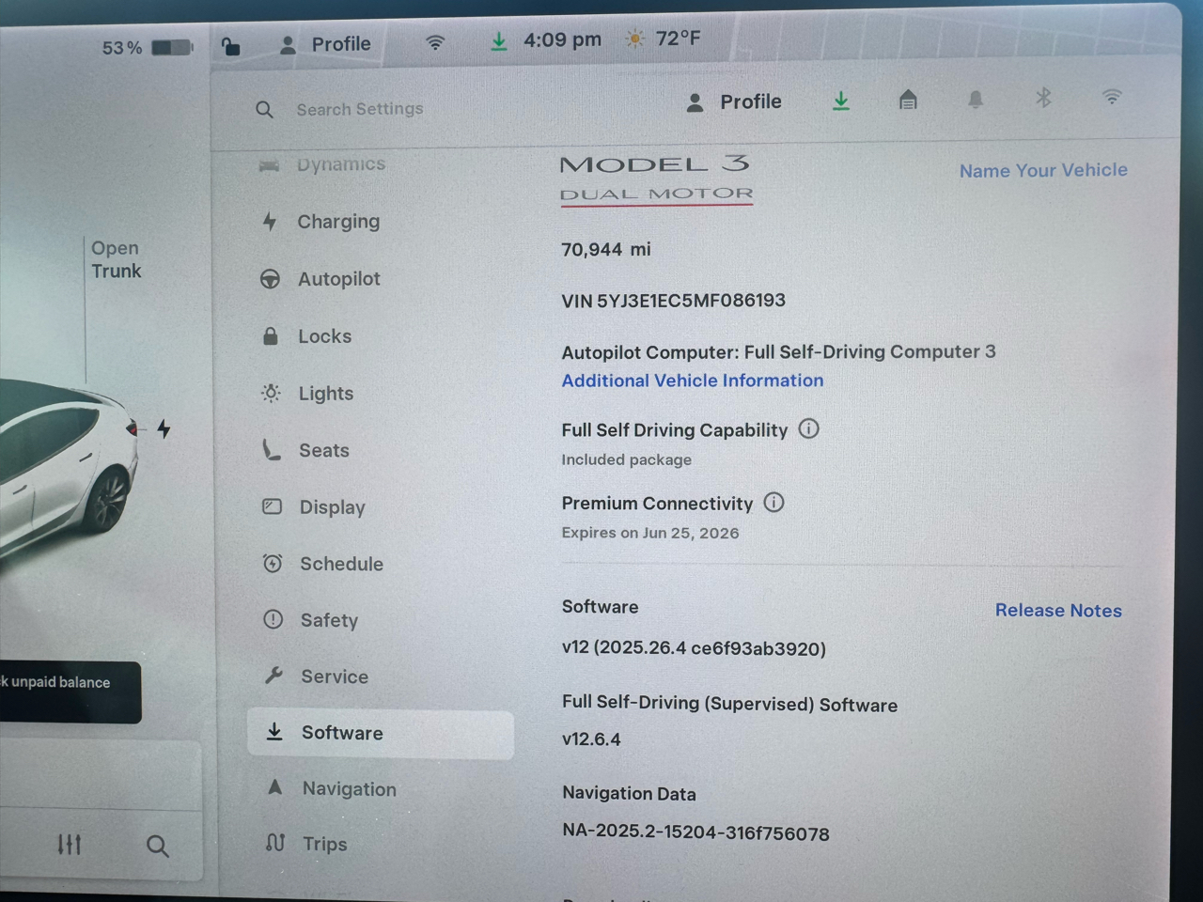Open the bottom-left quick controls sliders icon
Viewport: 1203px width, 902px height.
point(70,845)
